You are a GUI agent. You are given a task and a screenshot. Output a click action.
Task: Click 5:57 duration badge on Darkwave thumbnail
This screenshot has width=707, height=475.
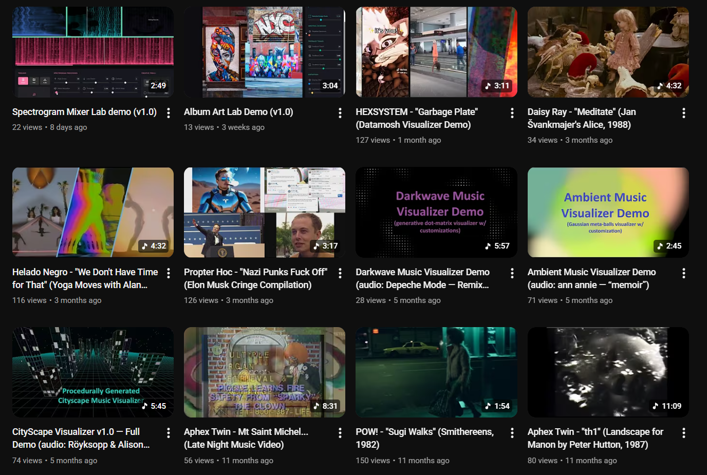[497, 246]
